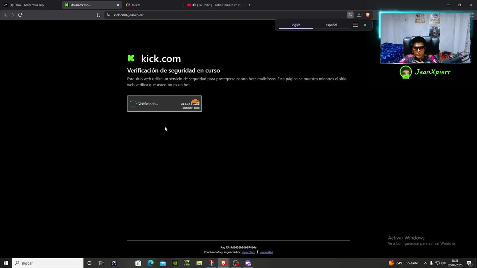
Task: Expand hidden system tray icons
Action: pos(425,263)
